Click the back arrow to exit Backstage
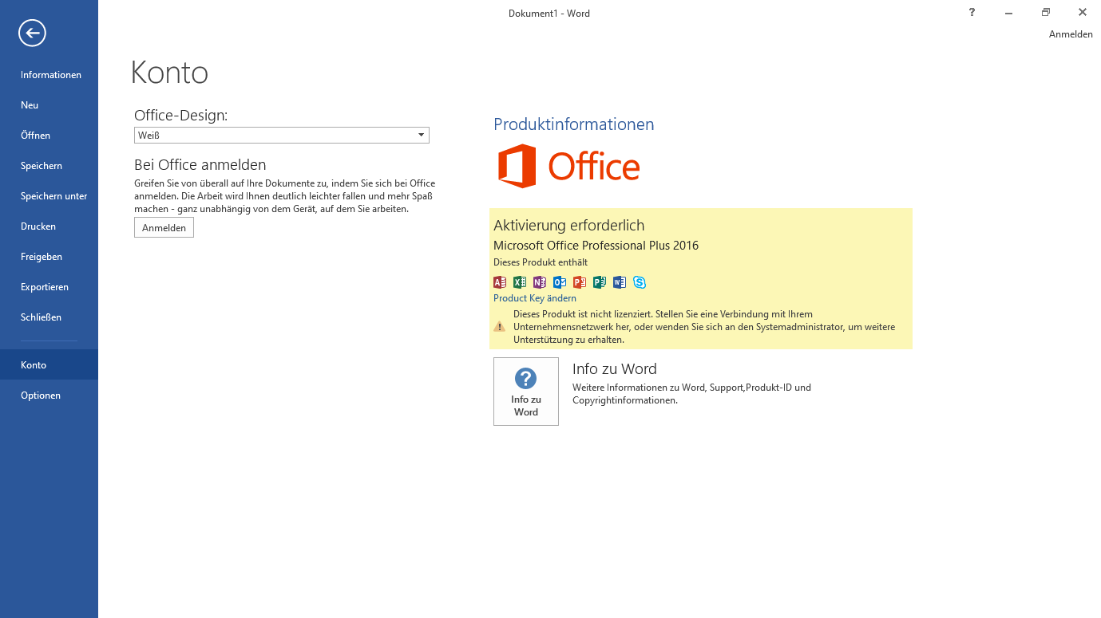The image size is (1101, 618). [x=33, y=33]
